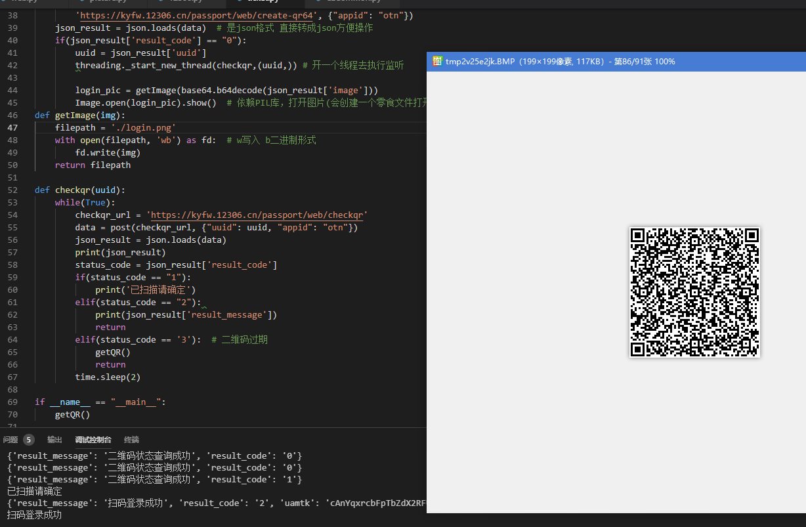
Task: Click the final 扫码登录成功 console output line
Action: [34, 515]
